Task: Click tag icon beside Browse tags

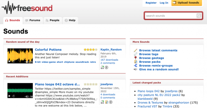Action: click(135, 54)
